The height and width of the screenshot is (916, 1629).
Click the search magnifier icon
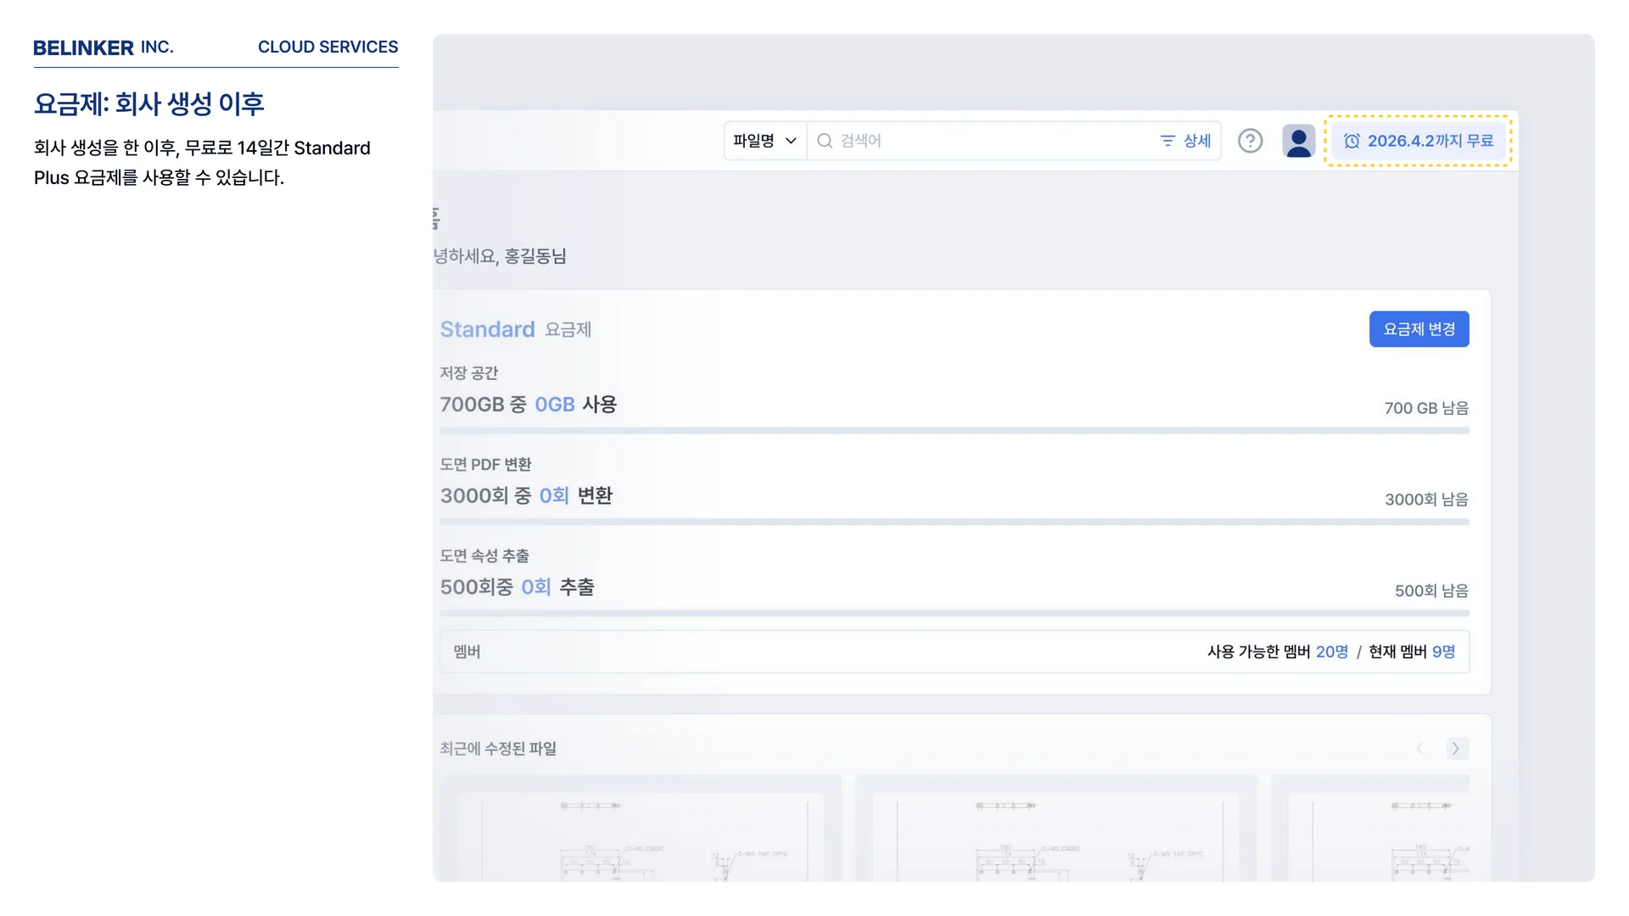tap(824, 141)
